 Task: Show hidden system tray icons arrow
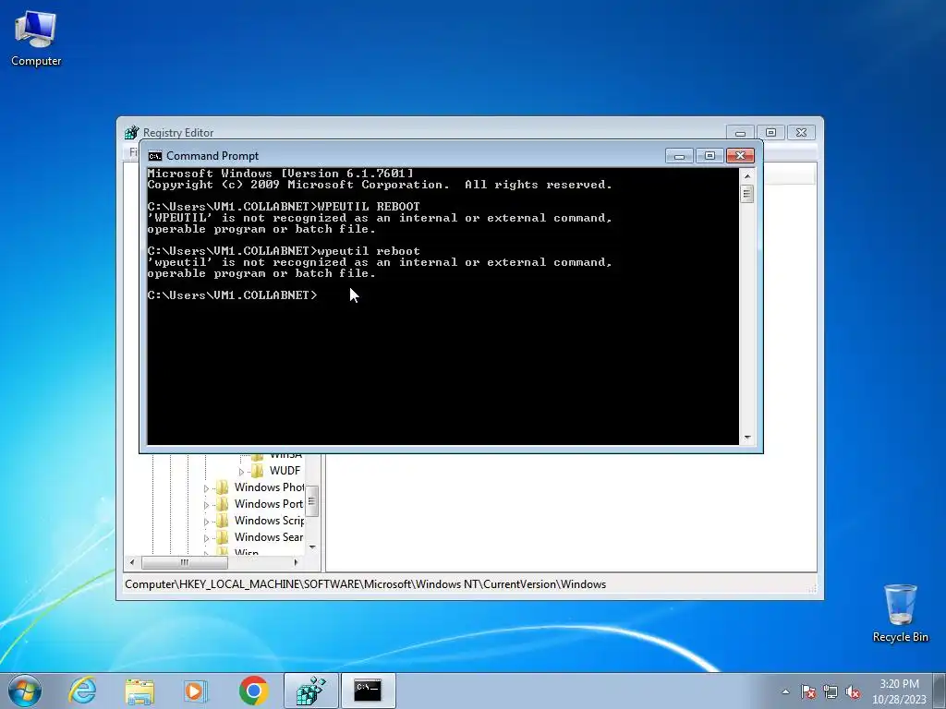(x=785, y=691)
